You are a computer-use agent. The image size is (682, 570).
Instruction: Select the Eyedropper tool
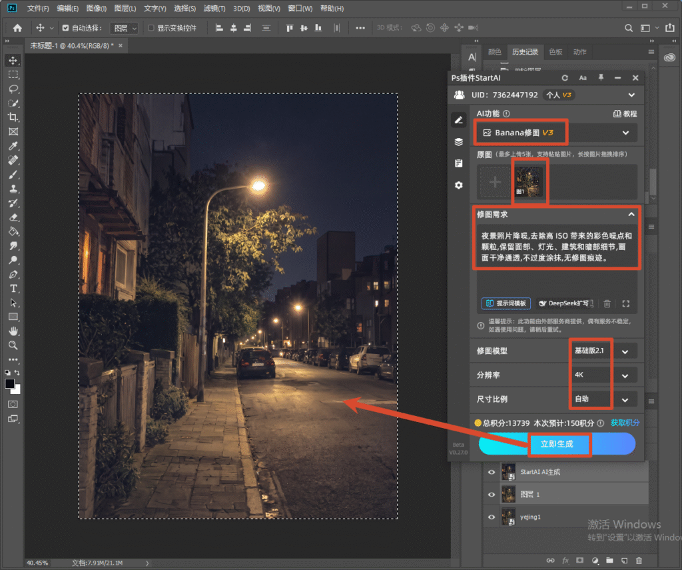click(13, 146)
